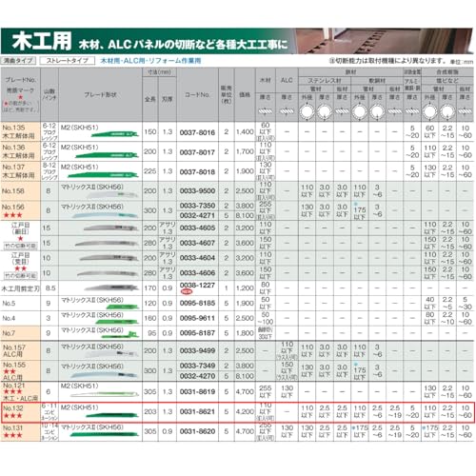Select code number 0033-4607

197,243
